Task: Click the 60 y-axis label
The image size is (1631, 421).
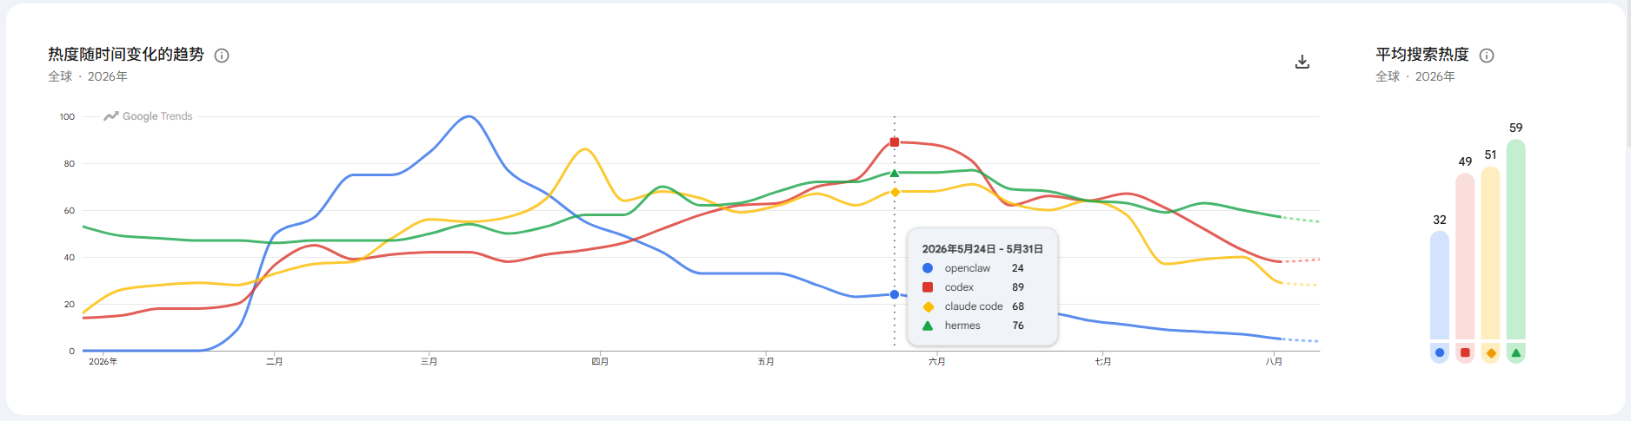Action: (x=70, y=210)
